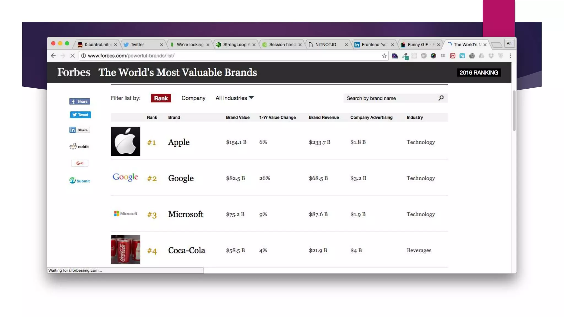Share the page via LinkedIn Share button
Screen dimensions: 564x317
click(x=80, y=130)
